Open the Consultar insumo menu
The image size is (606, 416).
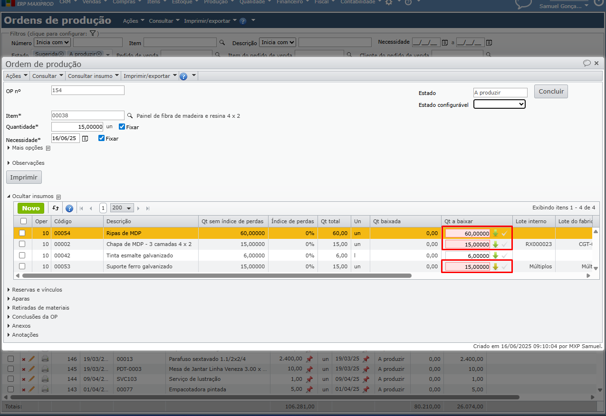click(93, 76)
